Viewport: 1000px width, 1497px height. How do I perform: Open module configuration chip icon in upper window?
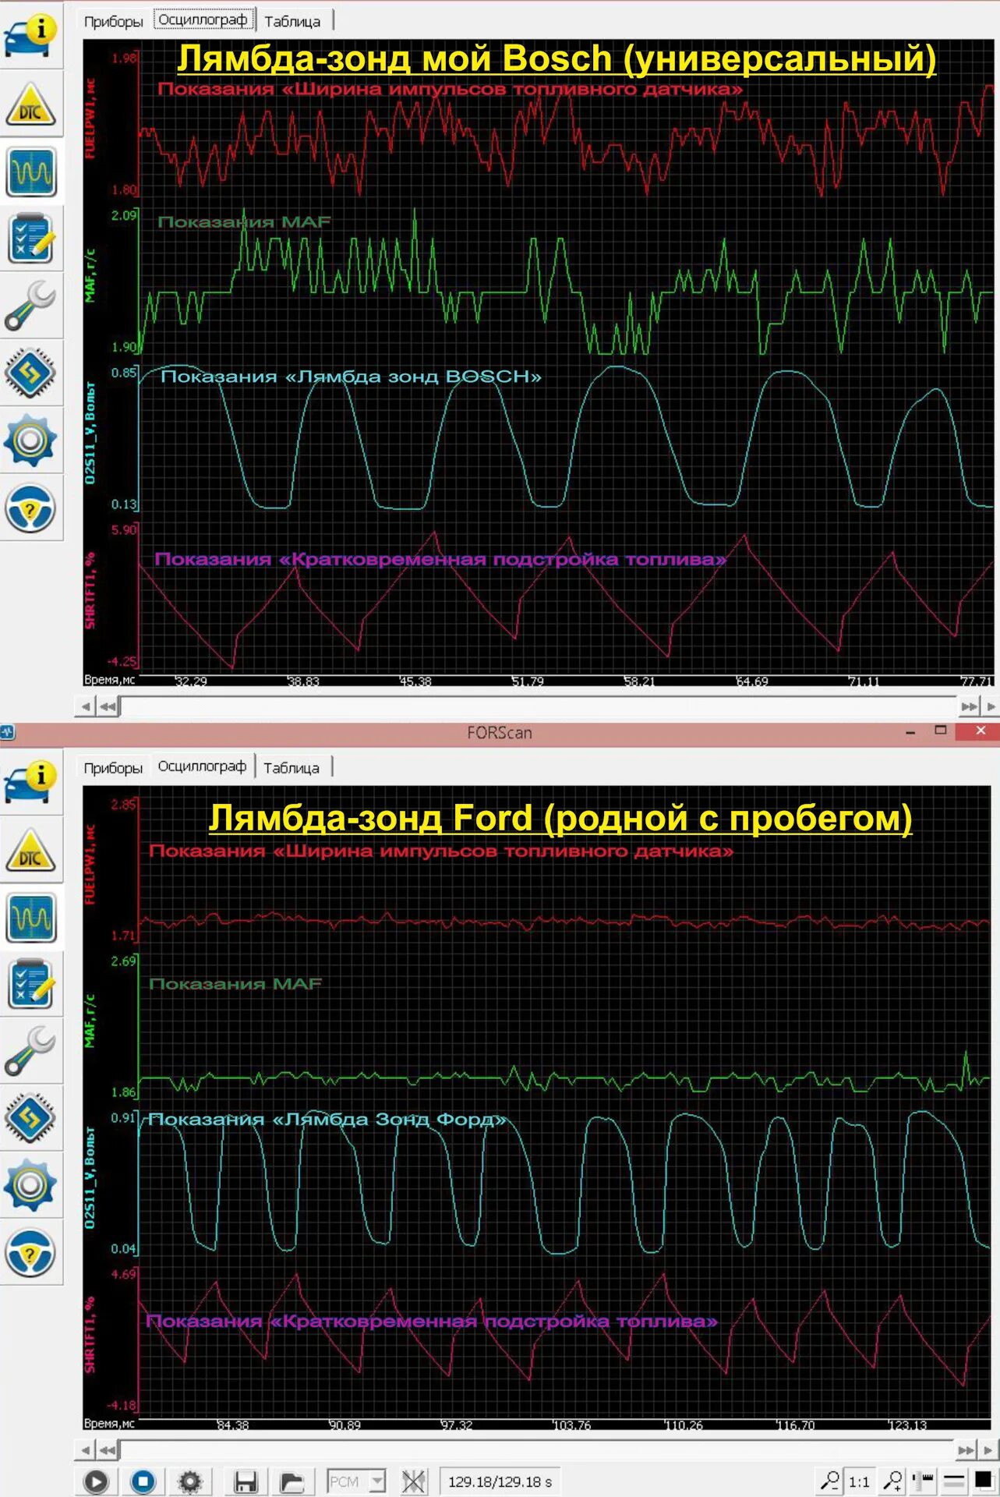coord(31,373)
